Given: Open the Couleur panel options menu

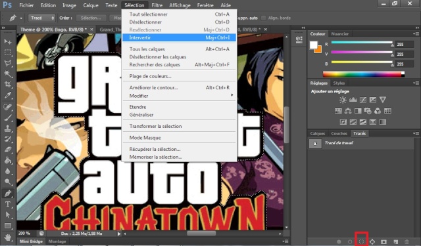Looking at the screenshot, I should [416, 33].
